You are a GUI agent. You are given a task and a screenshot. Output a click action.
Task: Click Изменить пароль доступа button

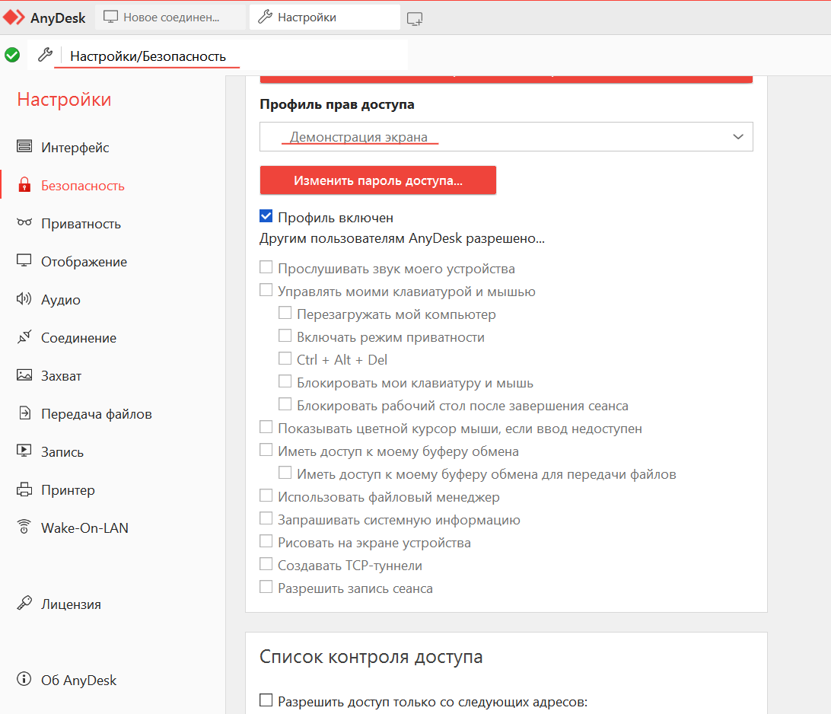coord(378,180)
